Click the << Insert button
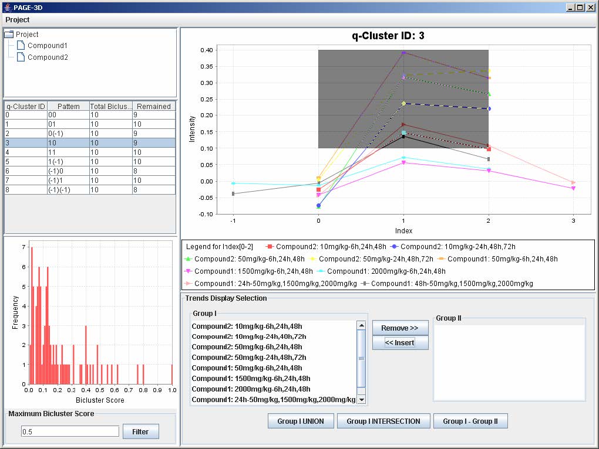This screenshot has width=599, height=449. 400,343
